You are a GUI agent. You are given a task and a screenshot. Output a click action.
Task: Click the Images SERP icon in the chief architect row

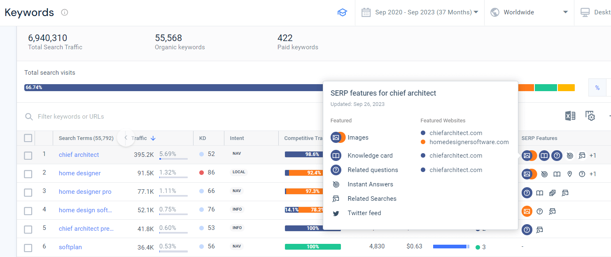[x=527, y=156]
